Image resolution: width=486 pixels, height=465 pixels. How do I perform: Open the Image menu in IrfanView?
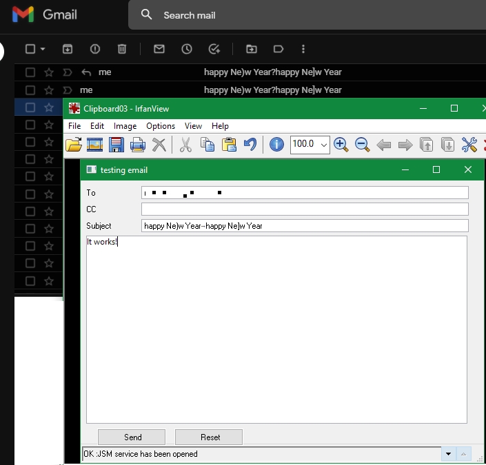coord(125,126)
